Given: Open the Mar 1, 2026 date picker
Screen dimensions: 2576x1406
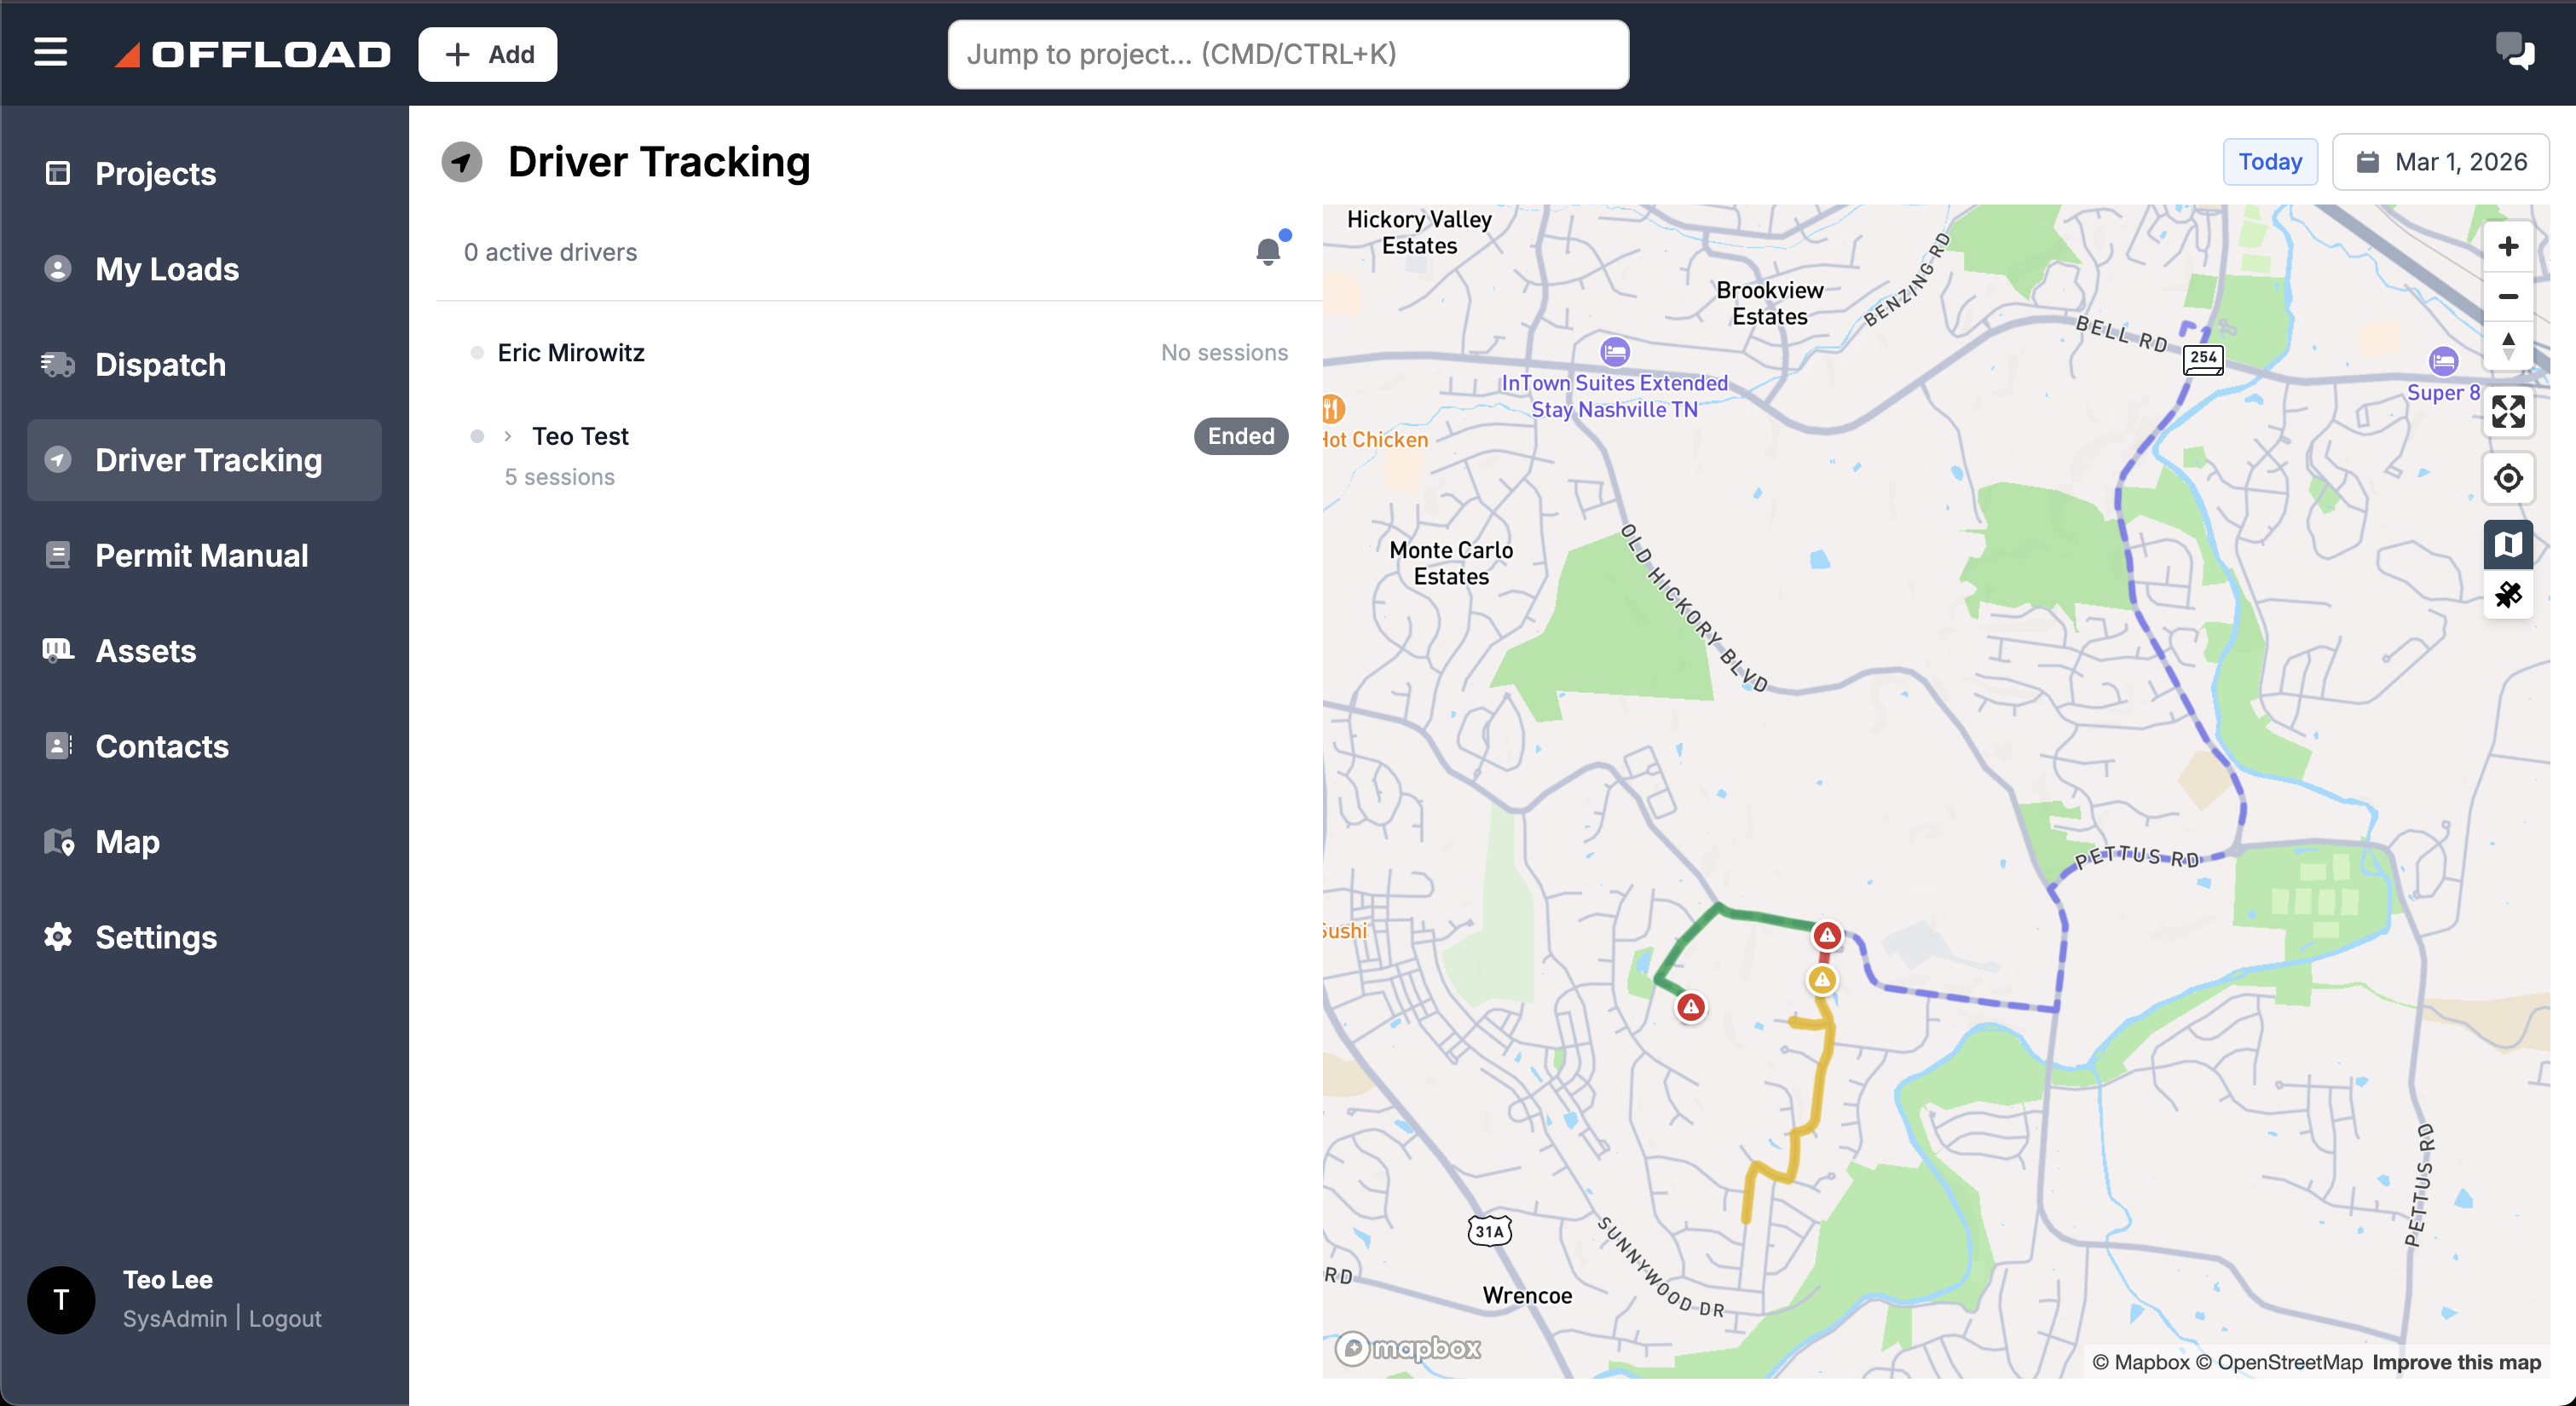Looking at the screenshot, I should point(2440,162).
